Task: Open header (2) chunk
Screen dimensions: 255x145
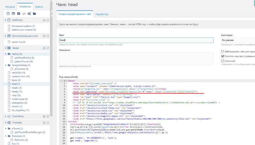Action: click(x=17, y=88)
